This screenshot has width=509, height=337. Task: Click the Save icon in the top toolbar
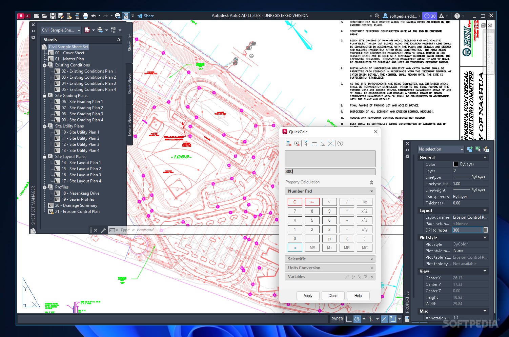[53, 16]
